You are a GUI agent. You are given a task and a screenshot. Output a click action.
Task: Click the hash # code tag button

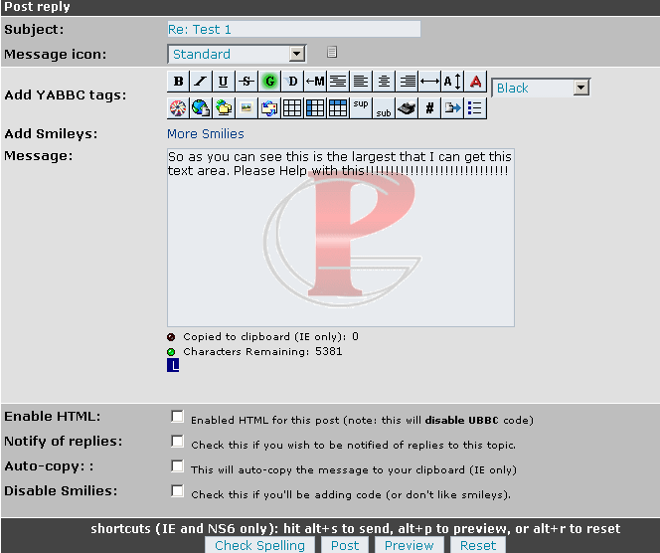[429, 107]
